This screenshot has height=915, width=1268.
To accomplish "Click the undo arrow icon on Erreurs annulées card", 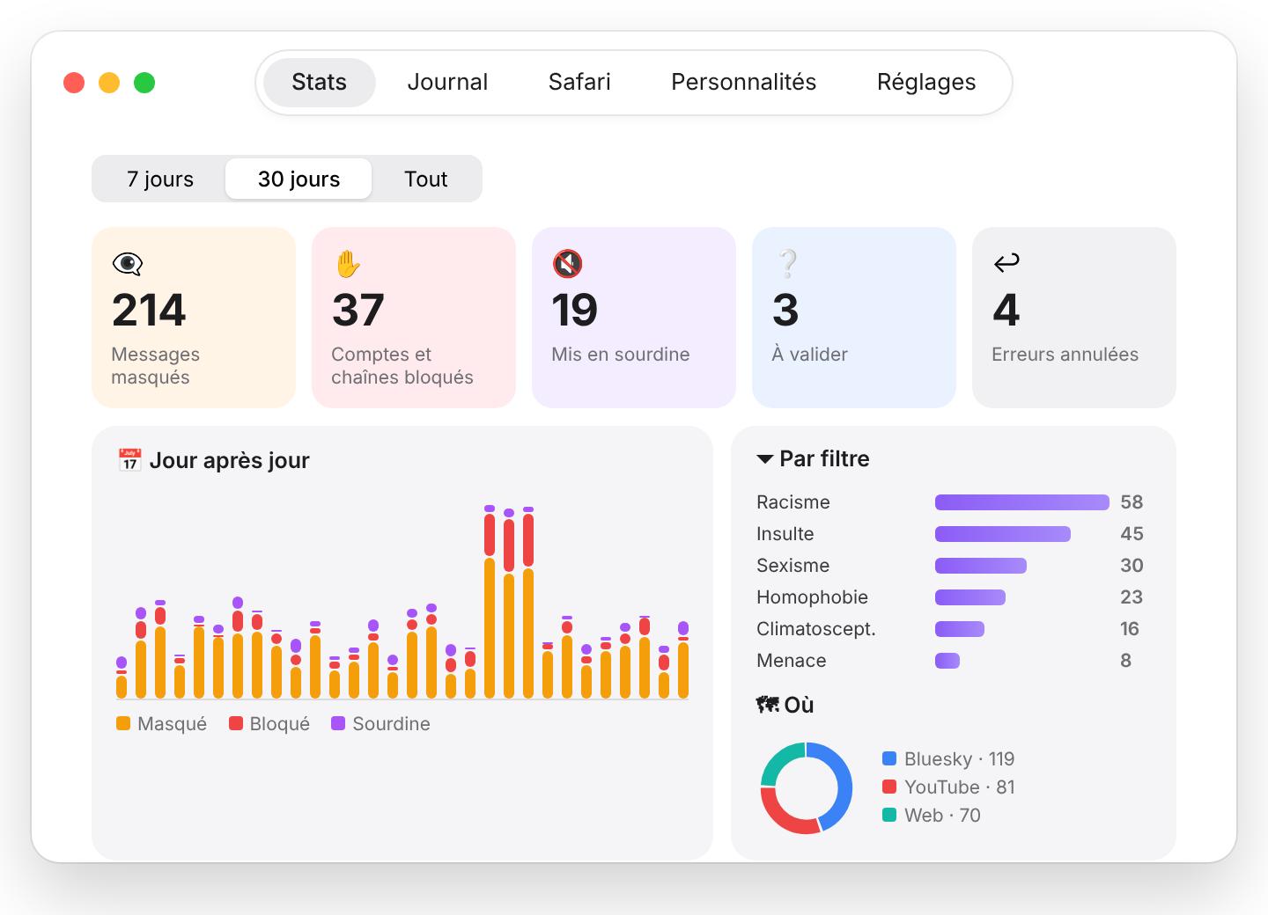I will point(1006,262).
